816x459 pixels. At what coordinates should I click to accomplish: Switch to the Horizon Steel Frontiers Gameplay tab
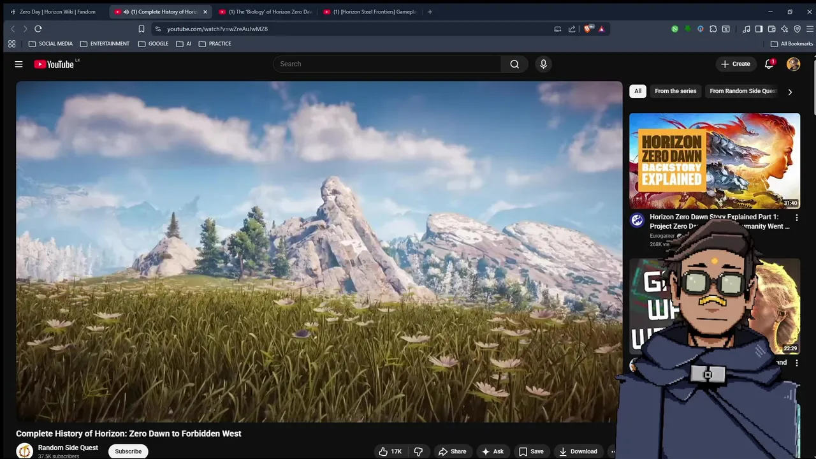click(370, 11)
